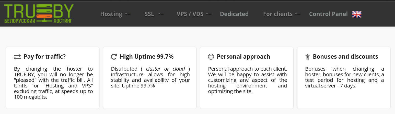395x114 pixels.
Task: Expand the For clients submenu indicator
Action: click(298, 14)
